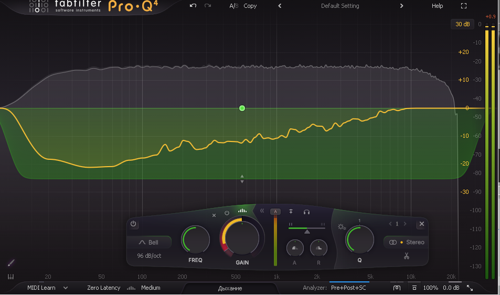Click the FREQ knob
The width and height of the screenshot is (500, 295).
coord(195,239)
